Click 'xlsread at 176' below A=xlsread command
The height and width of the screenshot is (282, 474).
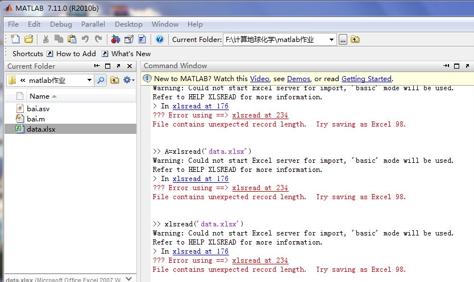[x=201, y=179]
